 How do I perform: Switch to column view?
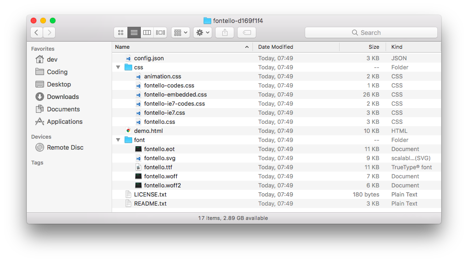coord(147,33)
